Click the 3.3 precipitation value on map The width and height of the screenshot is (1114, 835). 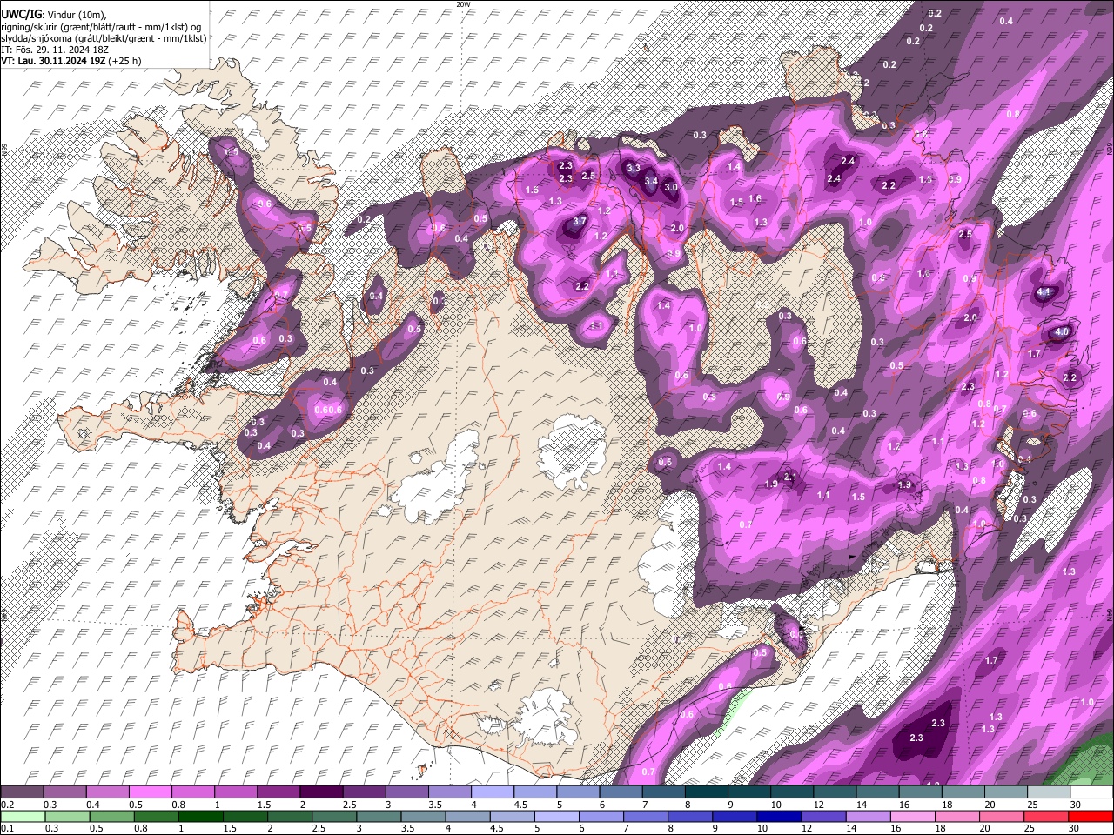634,168
